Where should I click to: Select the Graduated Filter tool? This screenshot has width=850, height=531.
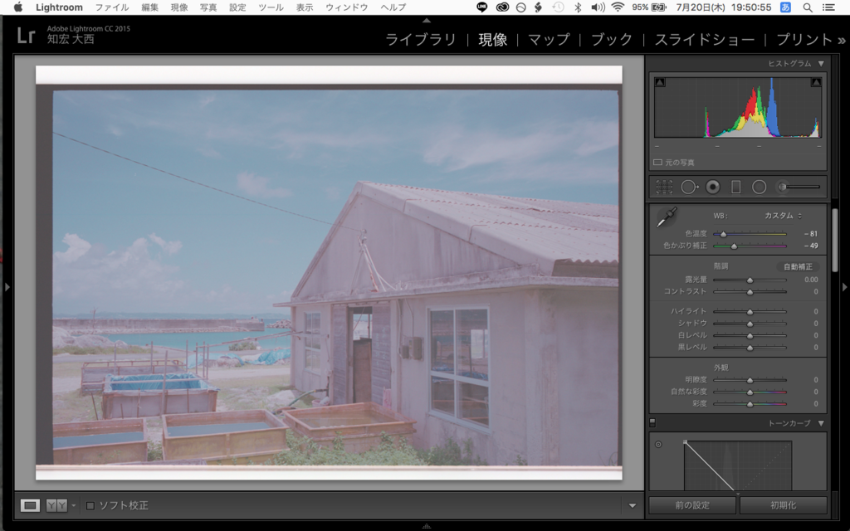pos(735,187)
